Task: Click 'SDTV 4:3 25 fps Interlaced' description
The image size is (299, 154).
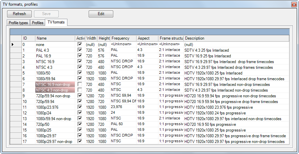Action: coord(236,50)
